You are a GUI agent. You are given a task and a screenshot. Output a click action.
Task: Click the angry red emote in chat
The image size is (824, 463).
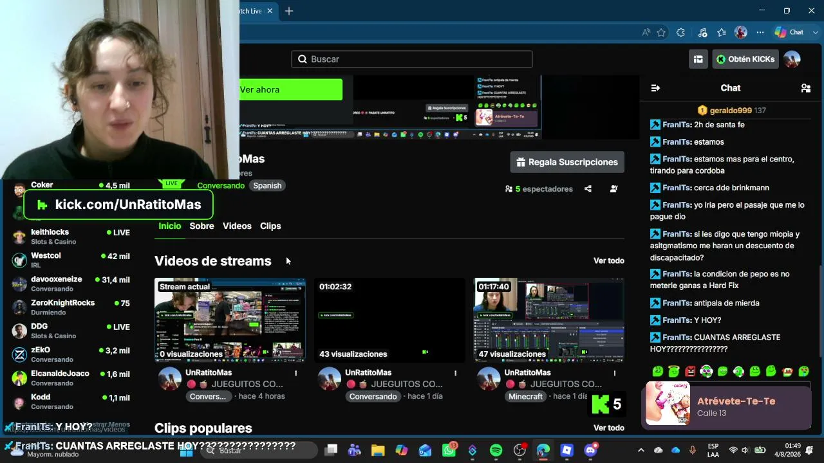(690, 371)
